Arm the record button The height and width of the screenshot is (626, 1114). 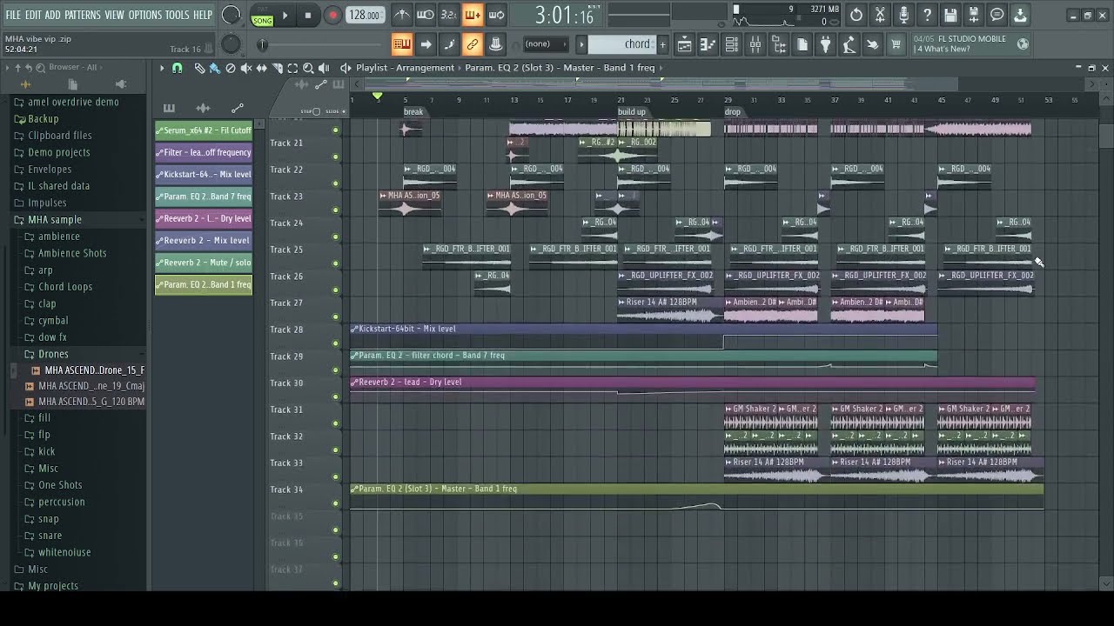coord(332,15)
